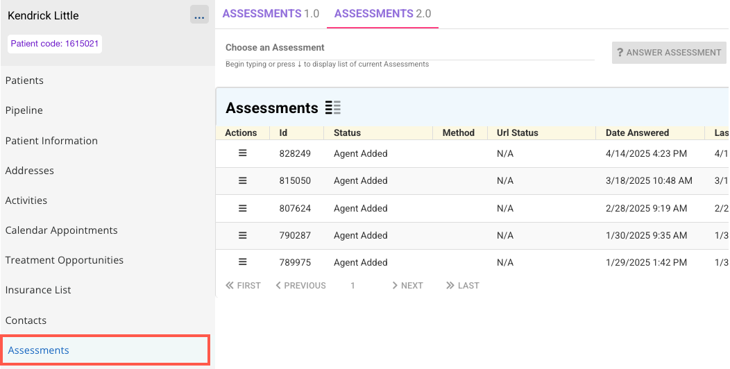Jump to Last page of assessments

pyautogui.click(x=463, y=285)
